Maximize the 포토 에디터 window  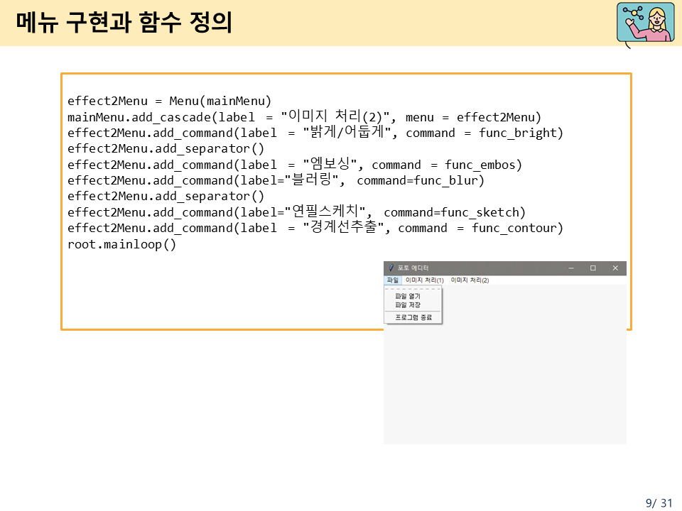(x=592, y=268)
